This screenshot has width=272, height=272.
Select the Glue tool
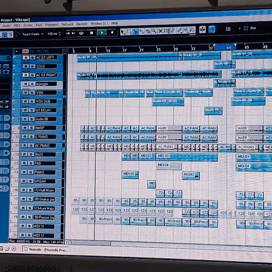click(141, 32)
